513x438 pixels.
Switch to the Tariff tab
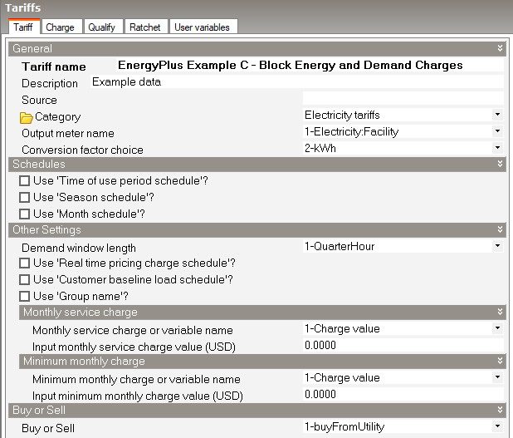point(23,27)
